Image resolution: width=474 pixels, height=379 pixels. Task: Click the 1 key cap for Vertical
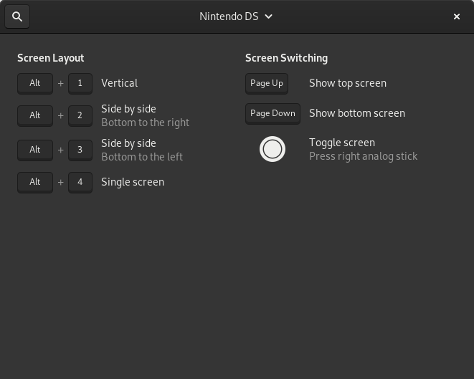80,83
